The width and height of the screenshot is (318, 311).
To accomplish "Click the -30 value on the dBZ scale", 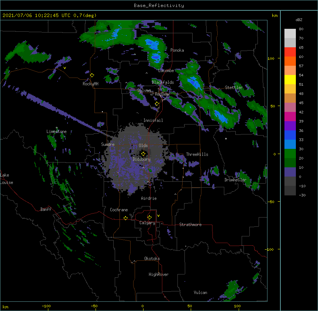I will [x=302, y=195].
